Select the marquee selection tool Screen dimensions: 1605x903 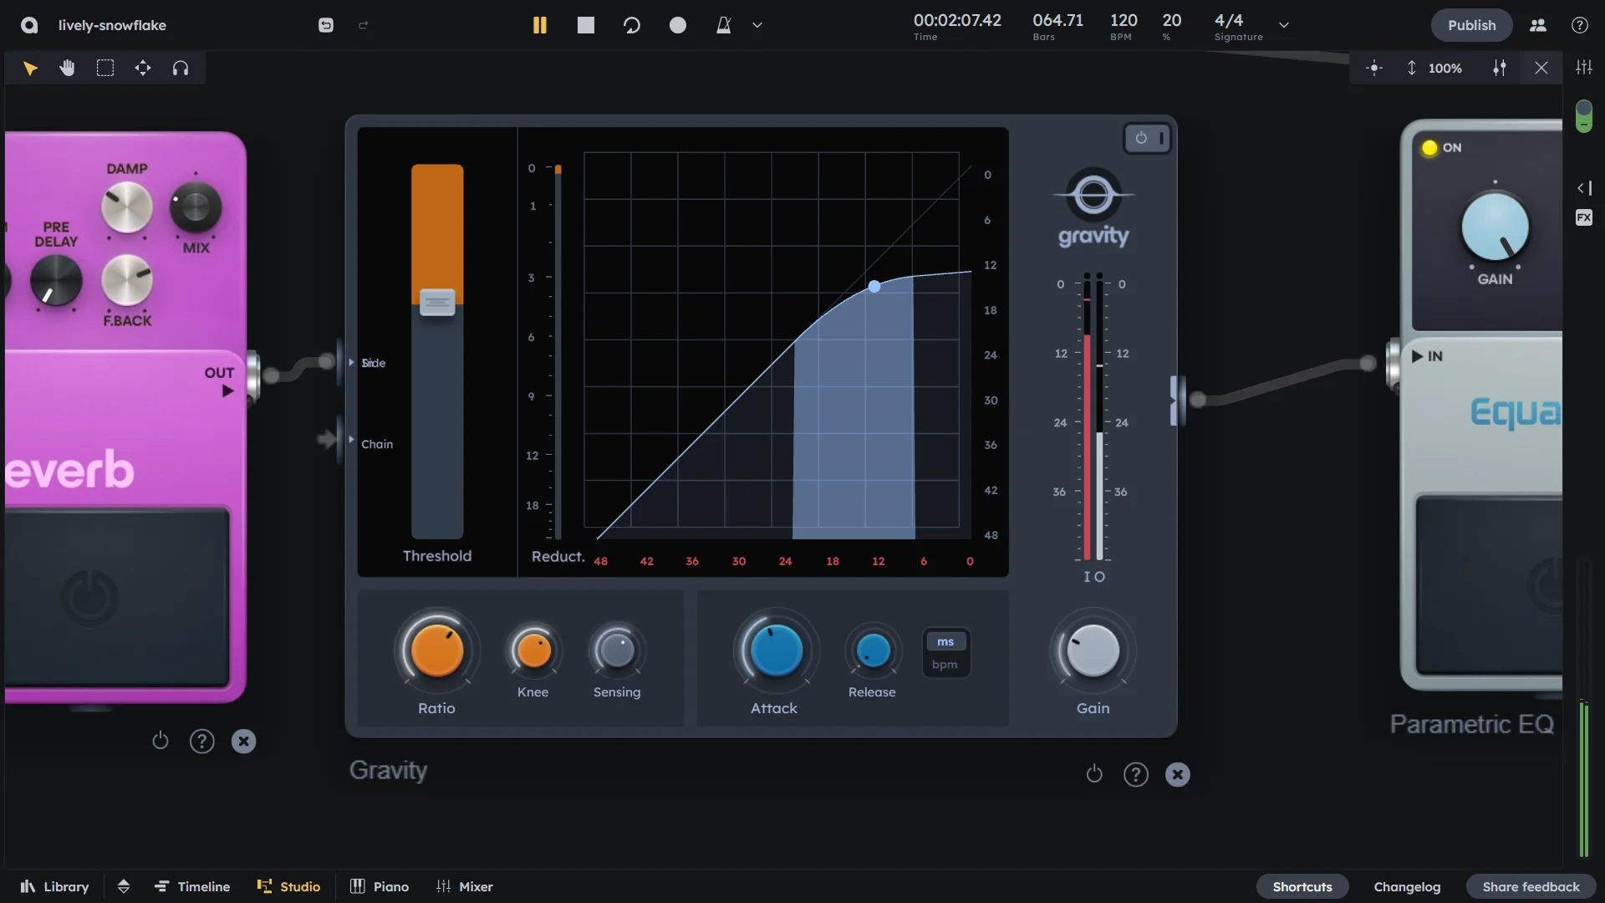[x=105, y=69]
